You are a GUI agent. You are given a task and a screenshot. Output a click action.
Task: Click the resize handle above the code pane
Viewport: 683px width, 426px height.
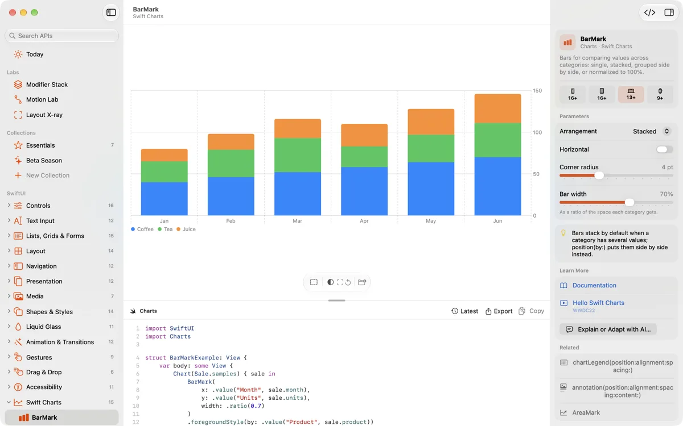click(337, 300)
